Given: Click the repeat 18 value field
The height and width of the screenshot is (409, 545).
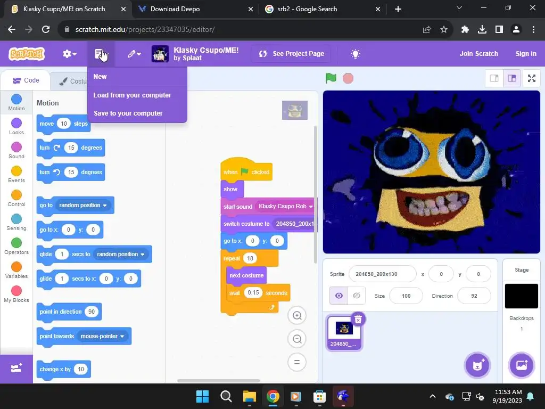Looking at the screenshot, I should (x=250, y=258).
